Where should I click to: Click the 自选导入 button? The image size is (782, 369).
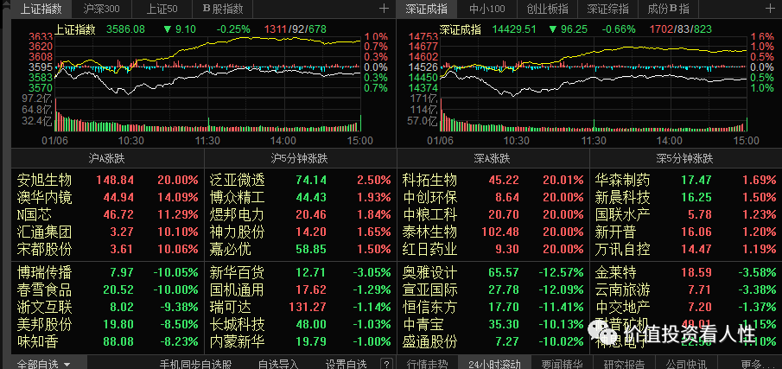coord(279,364)
